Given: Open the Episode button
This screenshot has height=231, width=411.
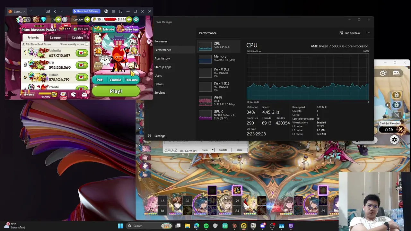Looking at the screenshot, I should tap(104, 29).
